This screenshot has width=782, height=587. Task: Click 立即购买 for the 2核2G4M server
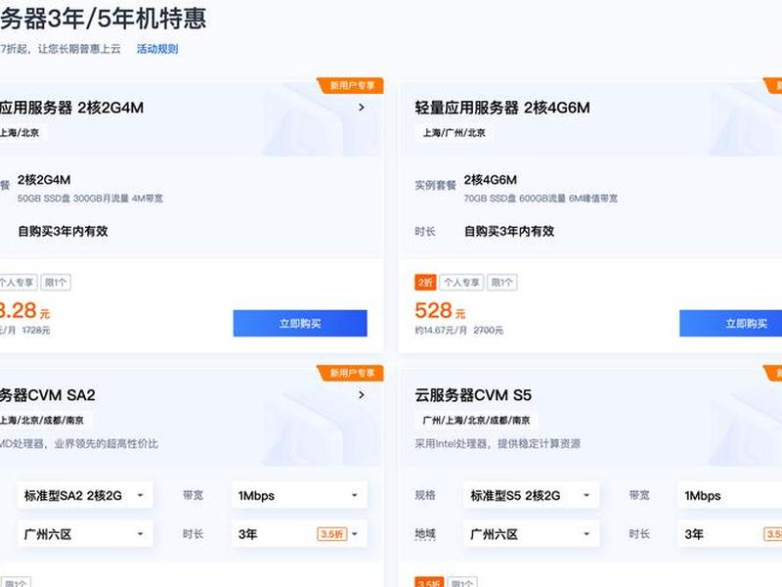tap(300, 324)
